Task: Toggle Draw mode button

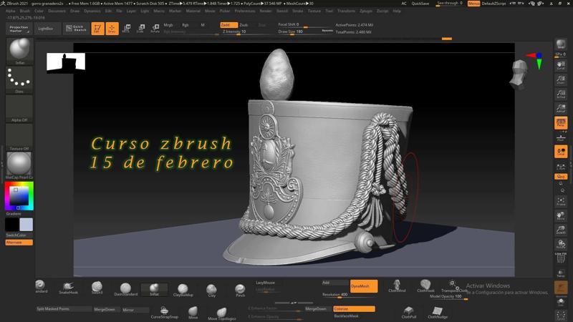Action: click(x=112, y=28)
